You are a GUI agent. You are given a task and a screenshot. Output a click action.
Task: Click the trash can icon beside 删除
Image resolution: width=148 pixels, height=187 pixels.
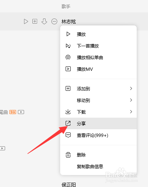[68, 155]
